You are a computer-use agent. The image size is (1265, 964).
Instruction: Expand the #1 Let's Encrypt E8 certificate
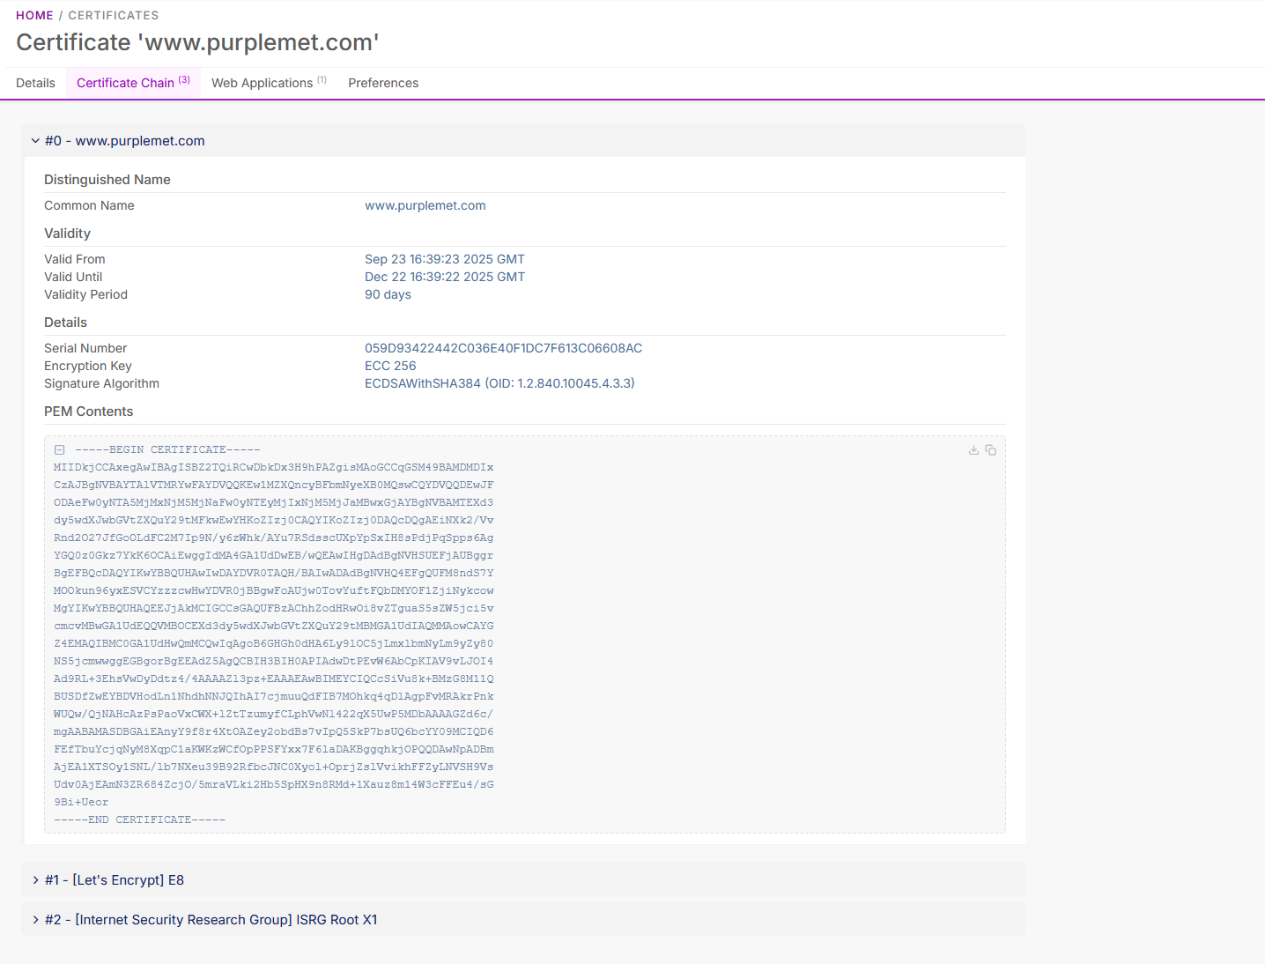523,880
